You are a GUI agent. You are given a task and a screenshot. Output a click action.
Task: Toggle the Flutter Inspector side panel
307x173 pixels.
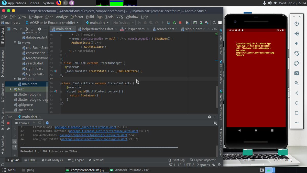pyautogui.click(x=221, y=42)
